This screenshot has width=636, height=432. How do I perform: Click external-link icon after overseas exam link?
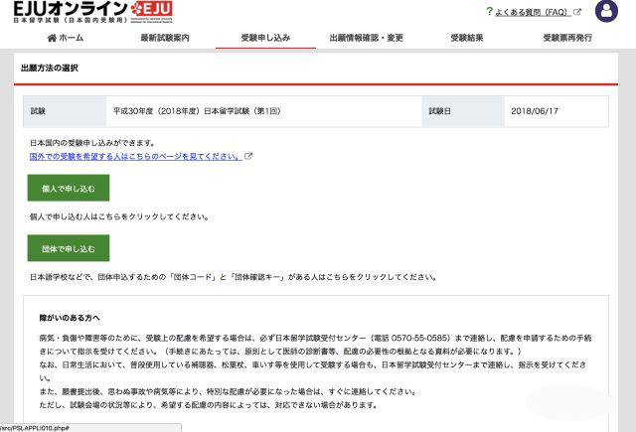(x=248, y=156)
